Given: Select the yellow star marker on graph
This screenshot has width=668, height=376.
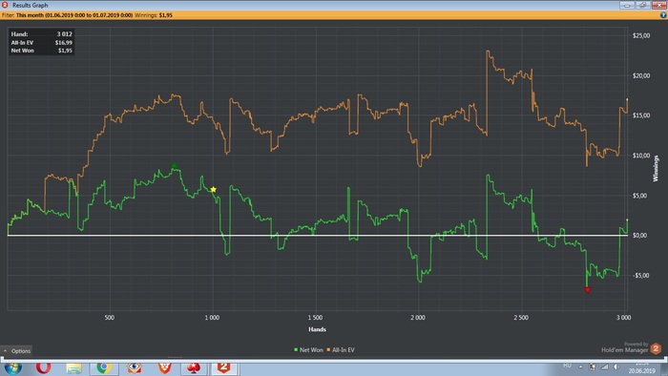Looking at the screenshot, I should point(213,189).
